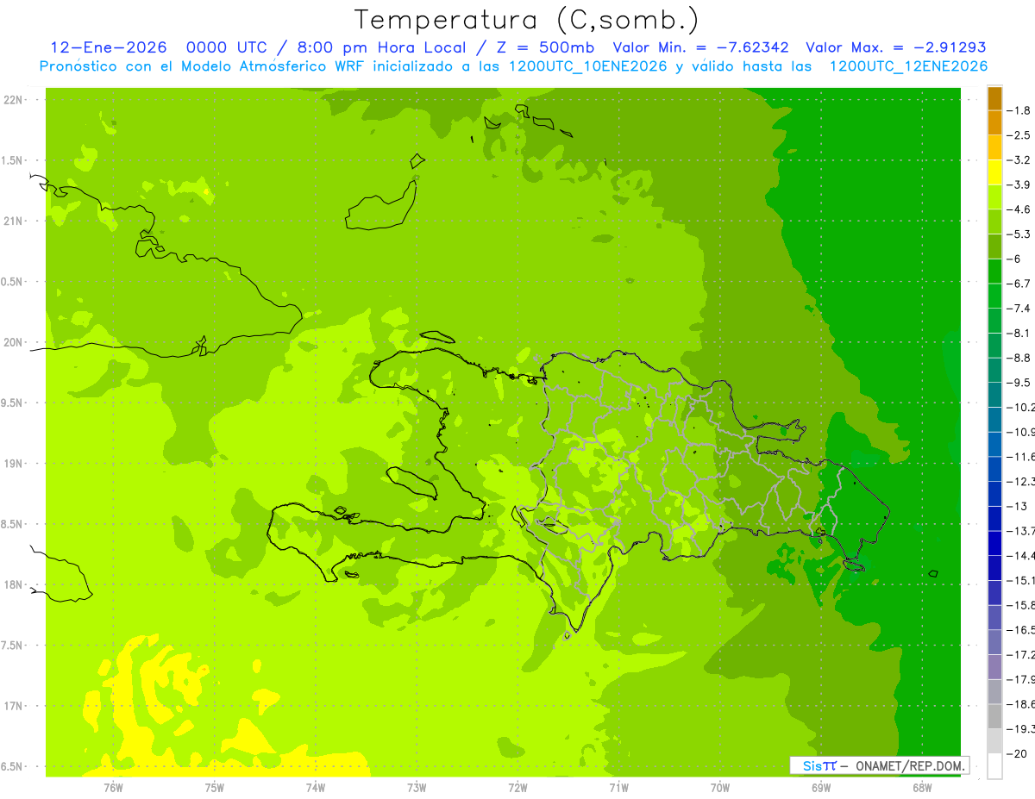
Task: Click the dark orange swatch above -1.8
Action: (994, 98)
